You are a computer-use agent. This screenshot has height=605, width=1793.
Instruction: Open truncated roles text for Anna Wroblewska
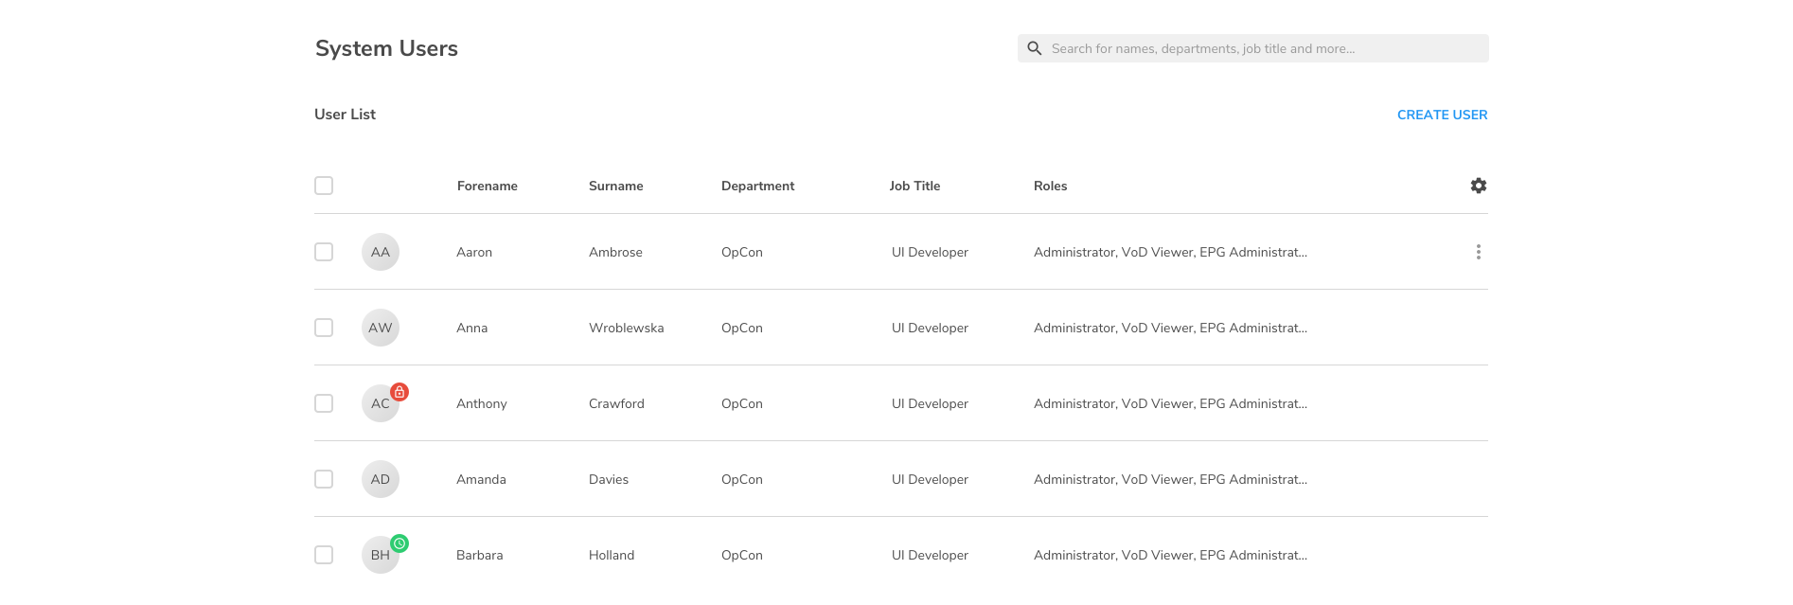1170,328
